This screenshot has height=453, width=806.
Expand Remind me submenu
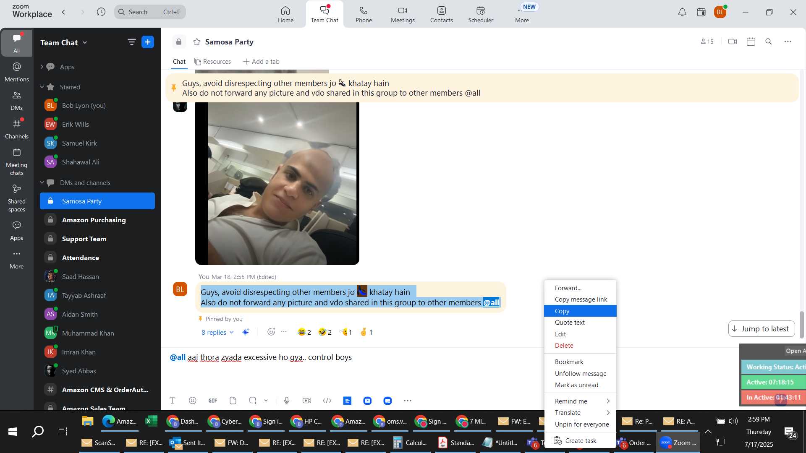pos(580,401)
